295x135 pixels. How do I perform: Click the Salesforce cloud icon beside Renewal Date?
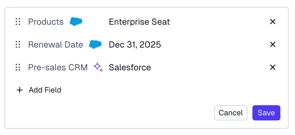click(95, 44)
